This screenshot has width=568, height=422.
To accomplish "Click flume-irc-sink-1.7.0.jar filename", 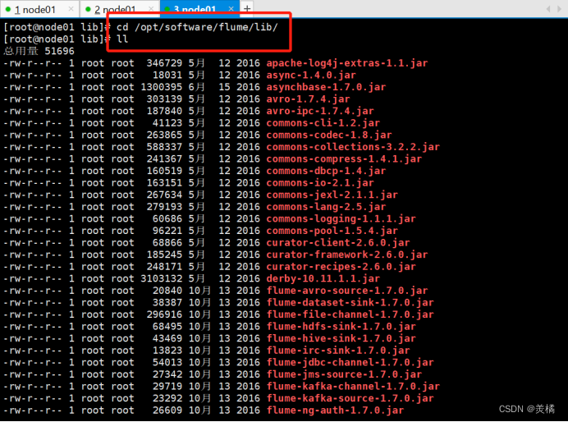I will click(x=338, y=350).
